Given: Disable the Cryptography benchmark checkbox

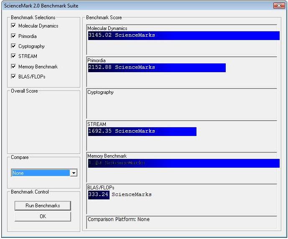Looking at the screenshot, I should (13, 46).
